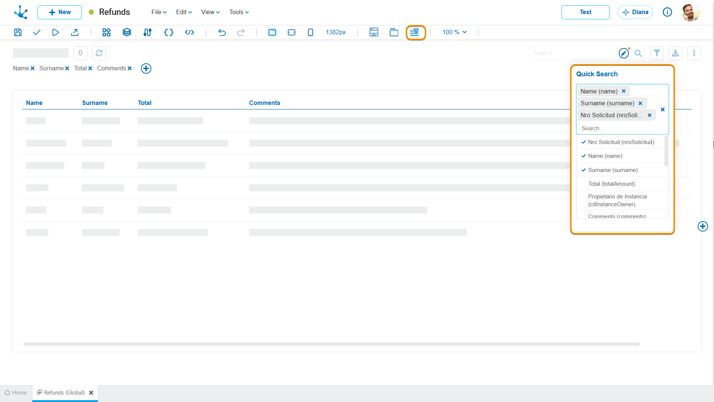Remove the Surname (surname) chip
714x402 pixels.
640,103
